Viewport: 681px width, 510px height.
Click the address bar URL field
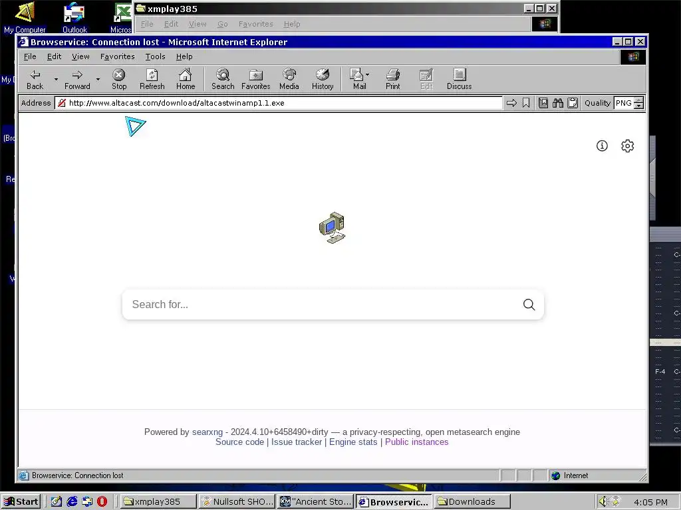pos(278,103)
